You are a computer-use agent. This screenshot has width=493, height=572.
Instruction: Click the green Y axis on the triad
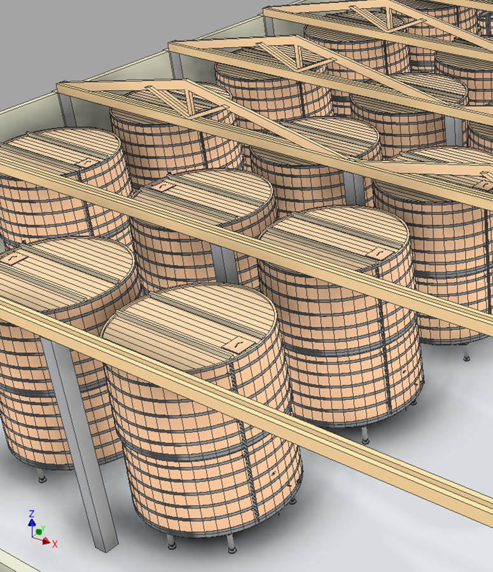pos(39,530)
